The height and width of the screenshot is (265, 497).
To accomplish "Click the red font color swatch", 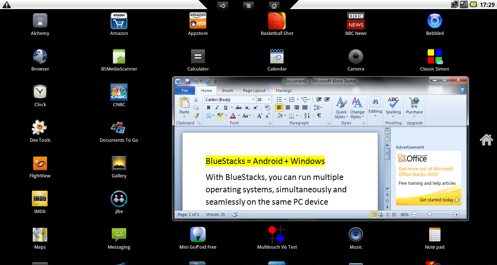I will coord(233,116).
